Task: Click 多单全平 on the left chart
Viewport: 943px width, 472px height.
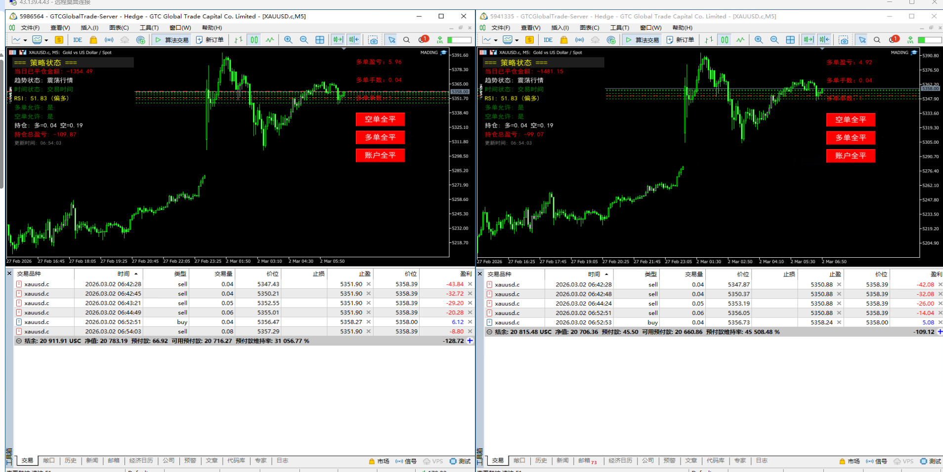Action: pyautogui.click(x=380, y=137)
